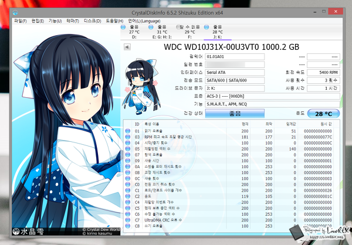Click the firmware field 01.01A01

coord(235,57)
